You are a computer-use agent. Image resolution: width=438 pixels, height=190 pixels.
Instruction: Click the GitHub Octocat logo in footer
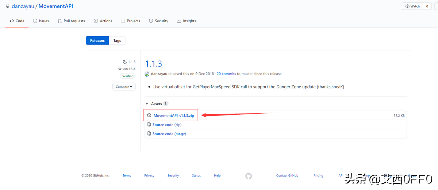249,176
